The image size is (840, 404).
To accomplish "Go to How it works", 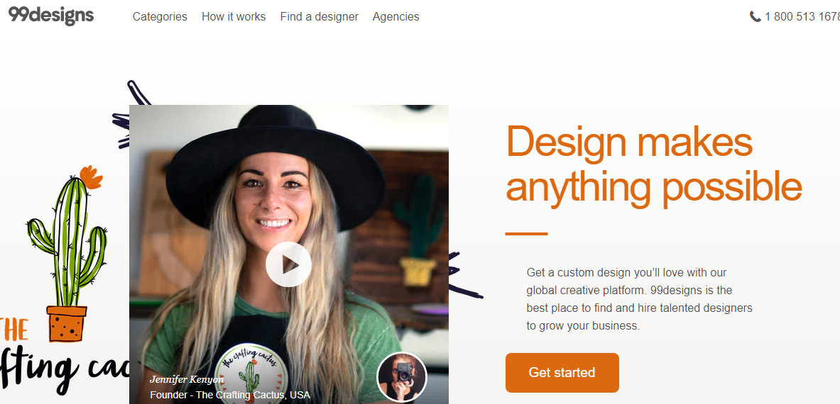I will [234, 16].
